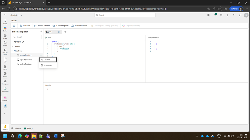Open the settings gear in header
This screenshot has width=250, height=140.
pos(221,15)
